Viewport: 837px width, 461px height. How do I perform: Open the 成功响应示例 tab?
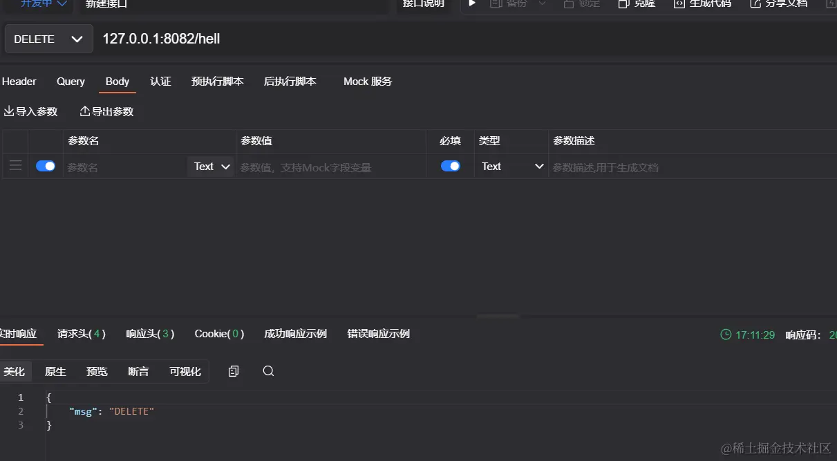click(x=295, y=334)
